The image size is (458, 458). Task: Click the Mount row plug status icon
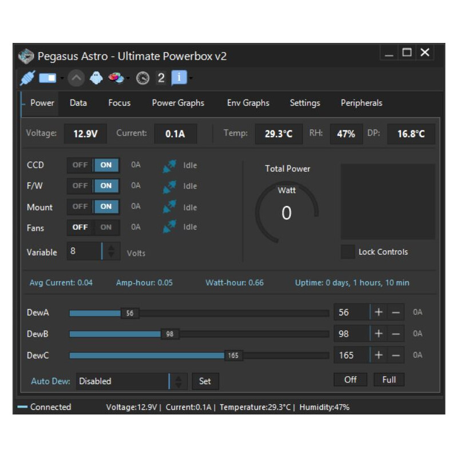point(169,207)
